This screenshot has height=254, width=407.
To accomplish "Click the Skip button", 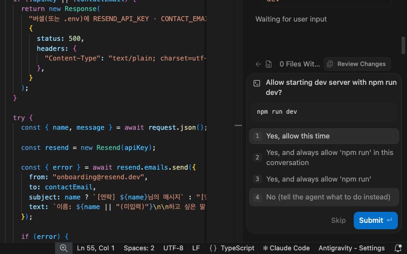I will tap(338, 221).
